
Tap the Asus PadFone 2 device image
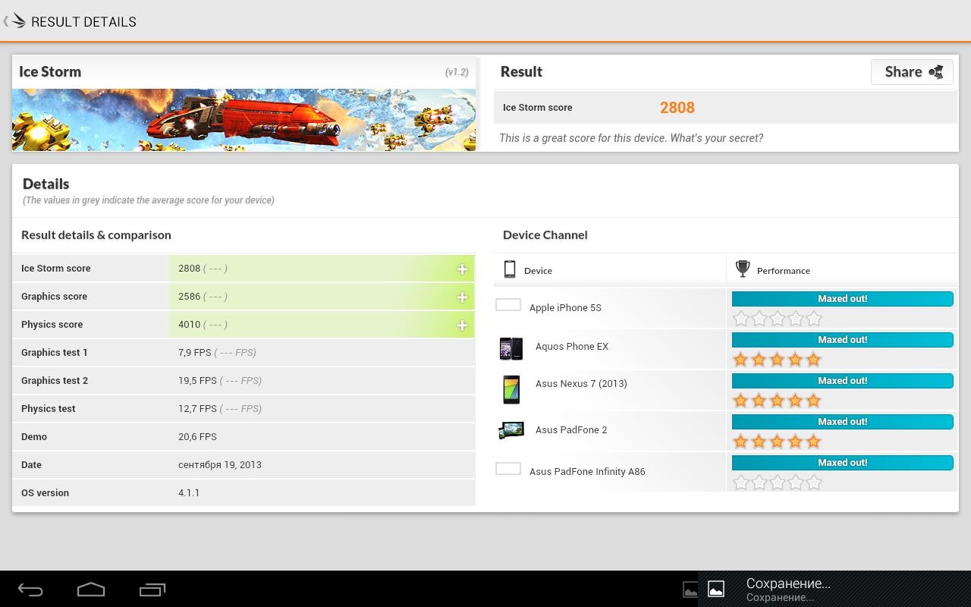pos(511,430)
